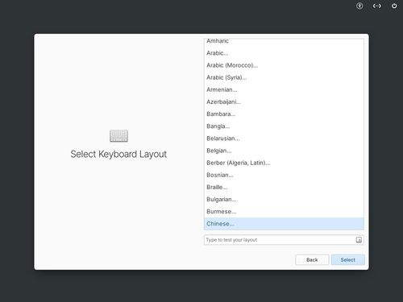Pick the Bulgarian... layout entry
403x302 pixels.
(x=284, y=200)
